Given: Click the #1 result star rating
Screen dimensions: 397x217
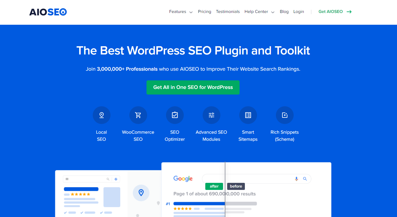Looking at the screenshot, I should pyautogui.click(x=182, y=208).
